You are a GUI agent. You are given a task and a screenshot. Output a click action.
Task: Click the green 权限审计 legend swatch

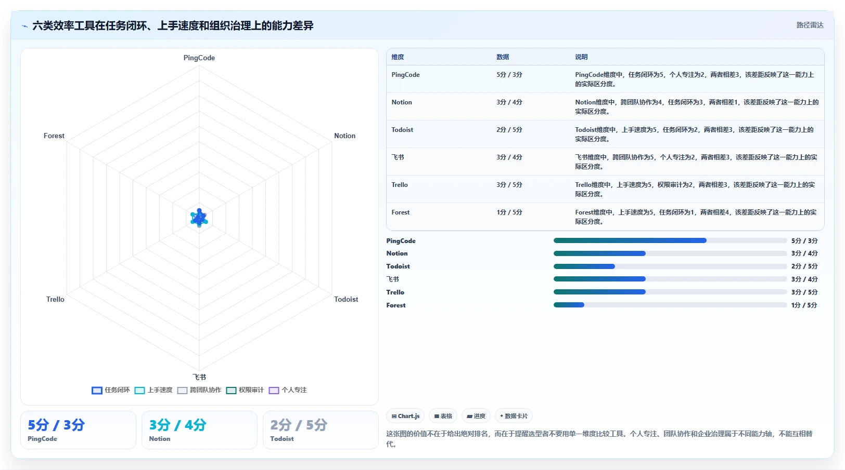pyautogui.click(x=231, y=391)
